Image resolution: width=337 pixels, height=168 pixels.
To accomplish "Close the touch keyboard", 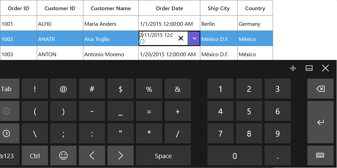I will tap(325, 68).
